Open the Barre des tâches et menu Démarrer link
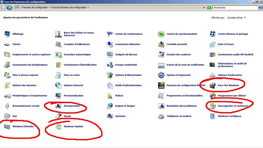The image size is (263, 148). pos(79,34)
